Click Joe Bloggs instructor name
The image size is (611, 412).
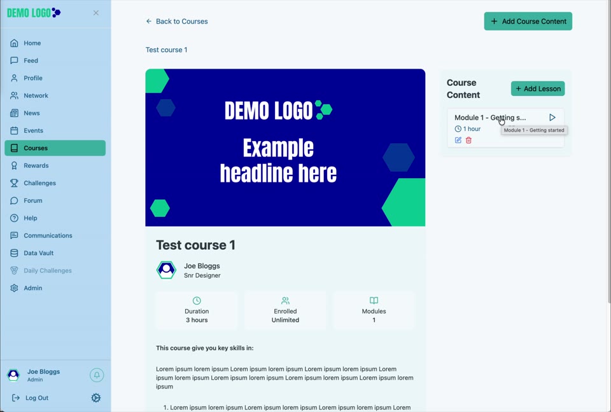tap(202, 266)
